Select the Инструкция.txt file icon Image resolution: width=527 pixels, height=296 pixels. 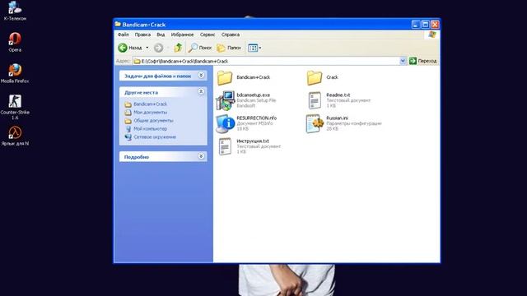pos(225,146)
